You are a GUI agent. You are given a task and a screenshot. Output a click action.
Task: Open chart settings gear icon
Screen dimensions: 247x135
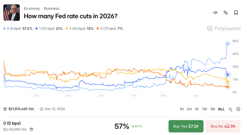238,109
